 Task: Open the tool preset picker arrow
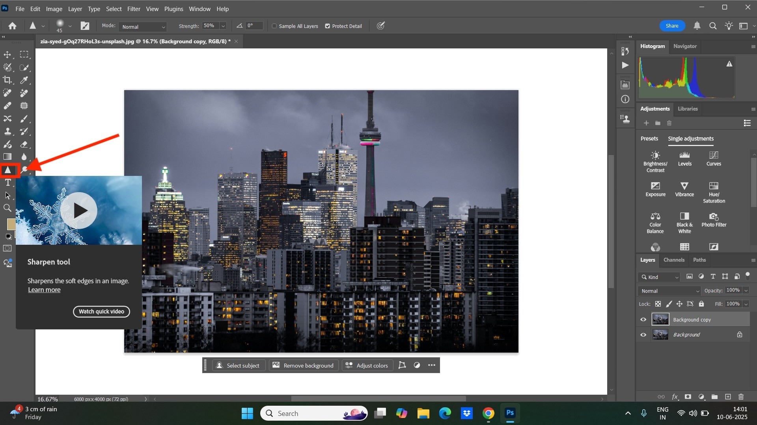(x=43, y=26)
